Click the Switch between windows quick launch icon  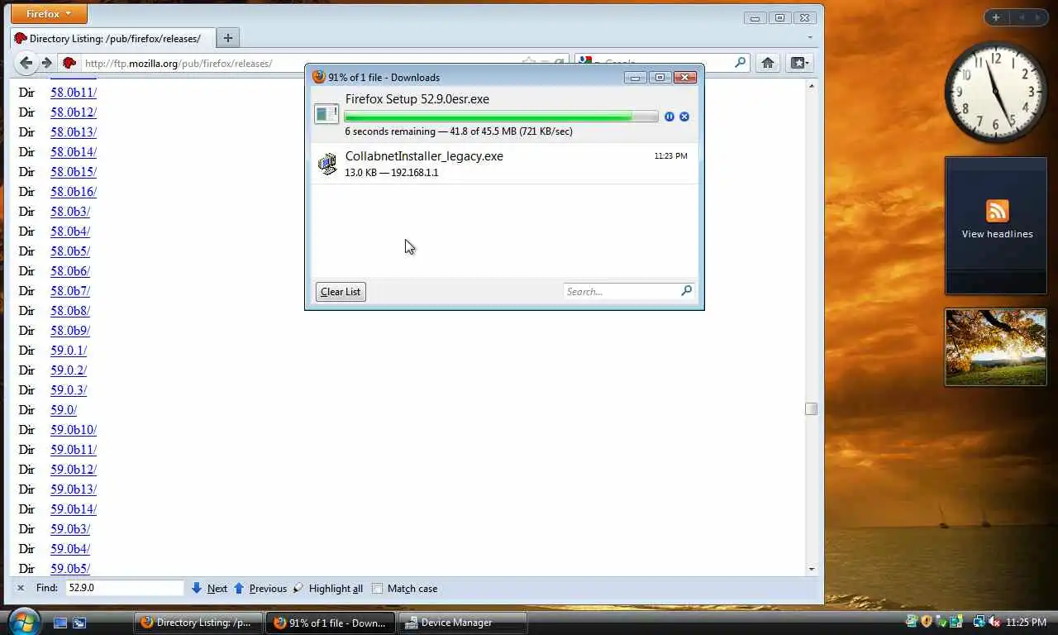click(79, 623)
